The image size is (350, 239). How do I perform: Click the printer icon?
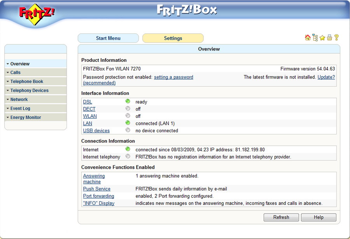329,38
